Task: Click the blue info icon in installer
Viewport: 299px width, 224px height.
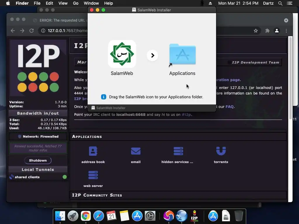Action: tap(104, 97)
